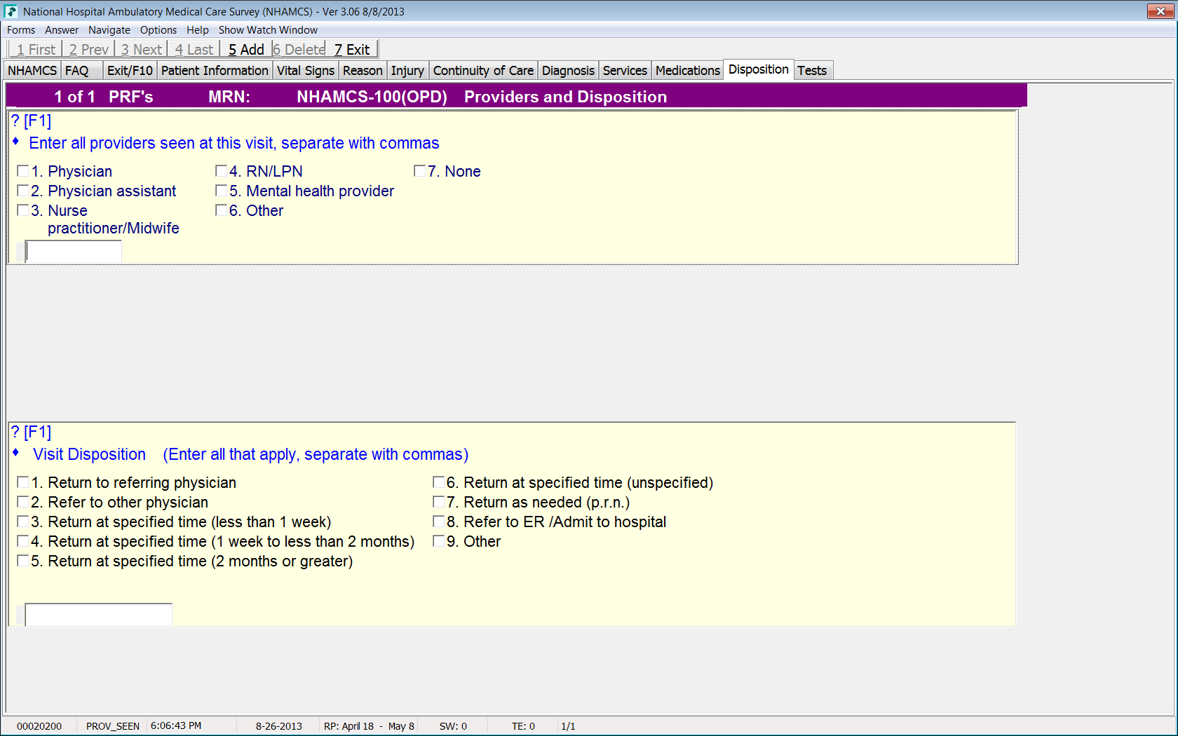This screenshot has width=1178, height=736.
Task: Tick the Nurse practitioner/Midwife checkbox
Action: pos(23,210)
